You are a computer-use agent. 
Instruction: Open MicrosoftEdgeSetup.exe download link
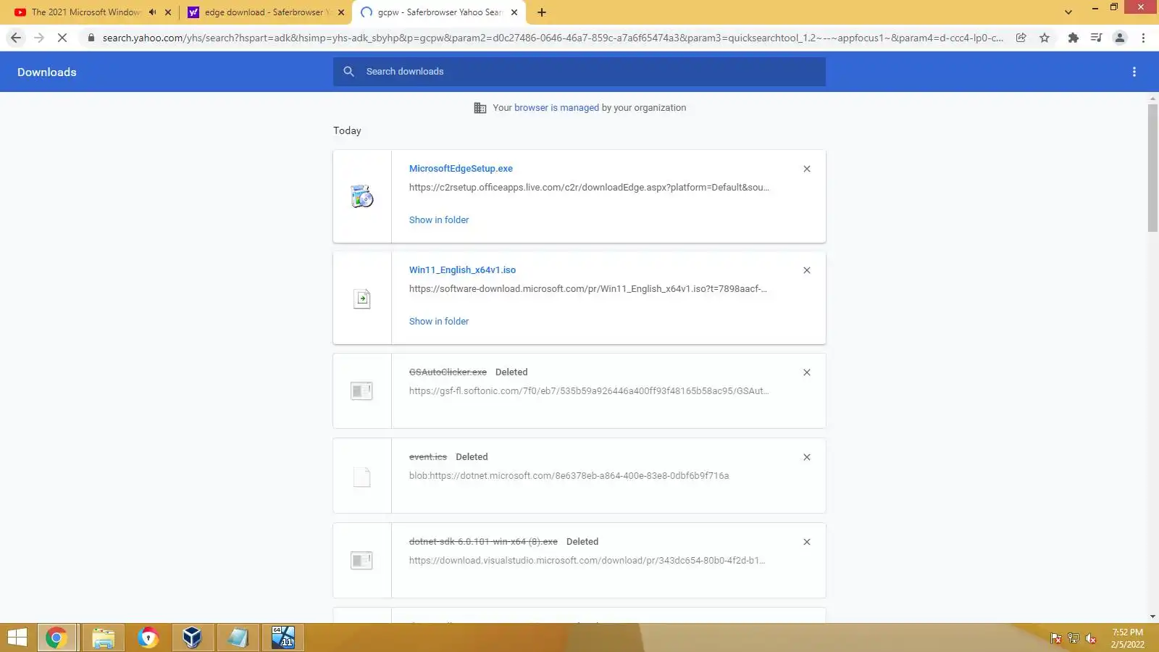click(x=461, y=169)
